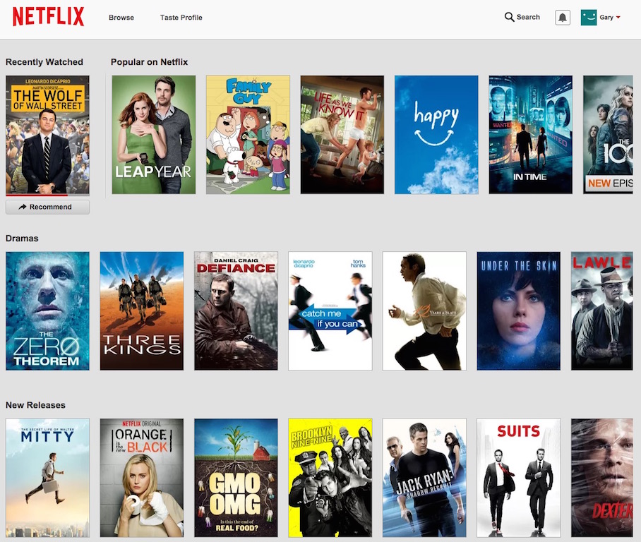Open The 100 poster with New Episodes banner
Viewport: 641px width, 542px height.
point(609,135)
